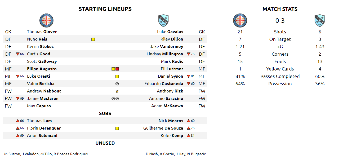This screenshot has width=338, height=164.
Task: Click Nuno Reis's yellow card icon
Action: tap(93, 39)
